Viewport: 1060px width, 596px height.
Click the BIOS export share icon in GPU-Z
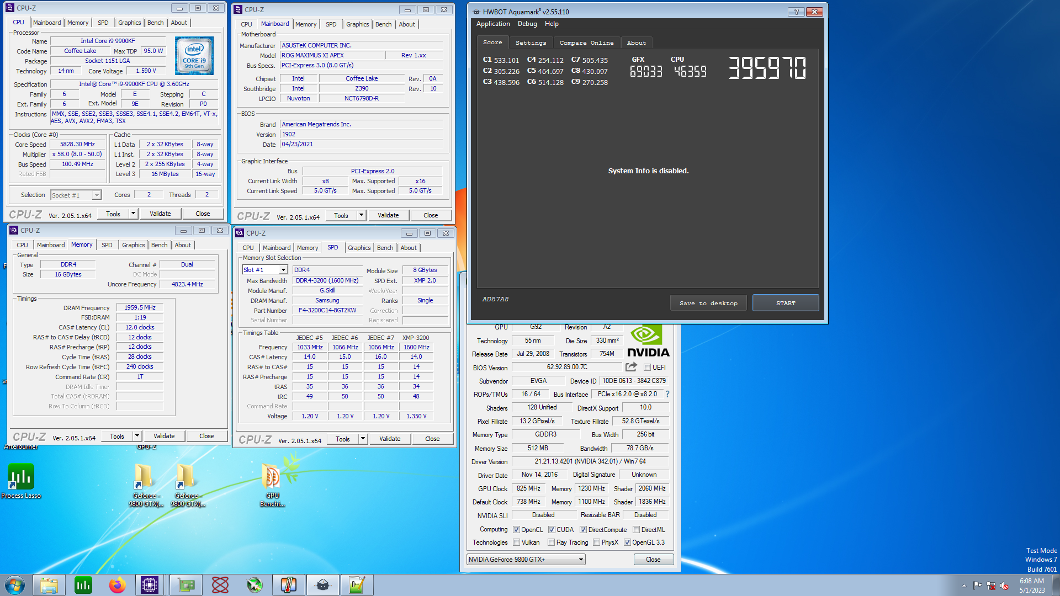631,367
